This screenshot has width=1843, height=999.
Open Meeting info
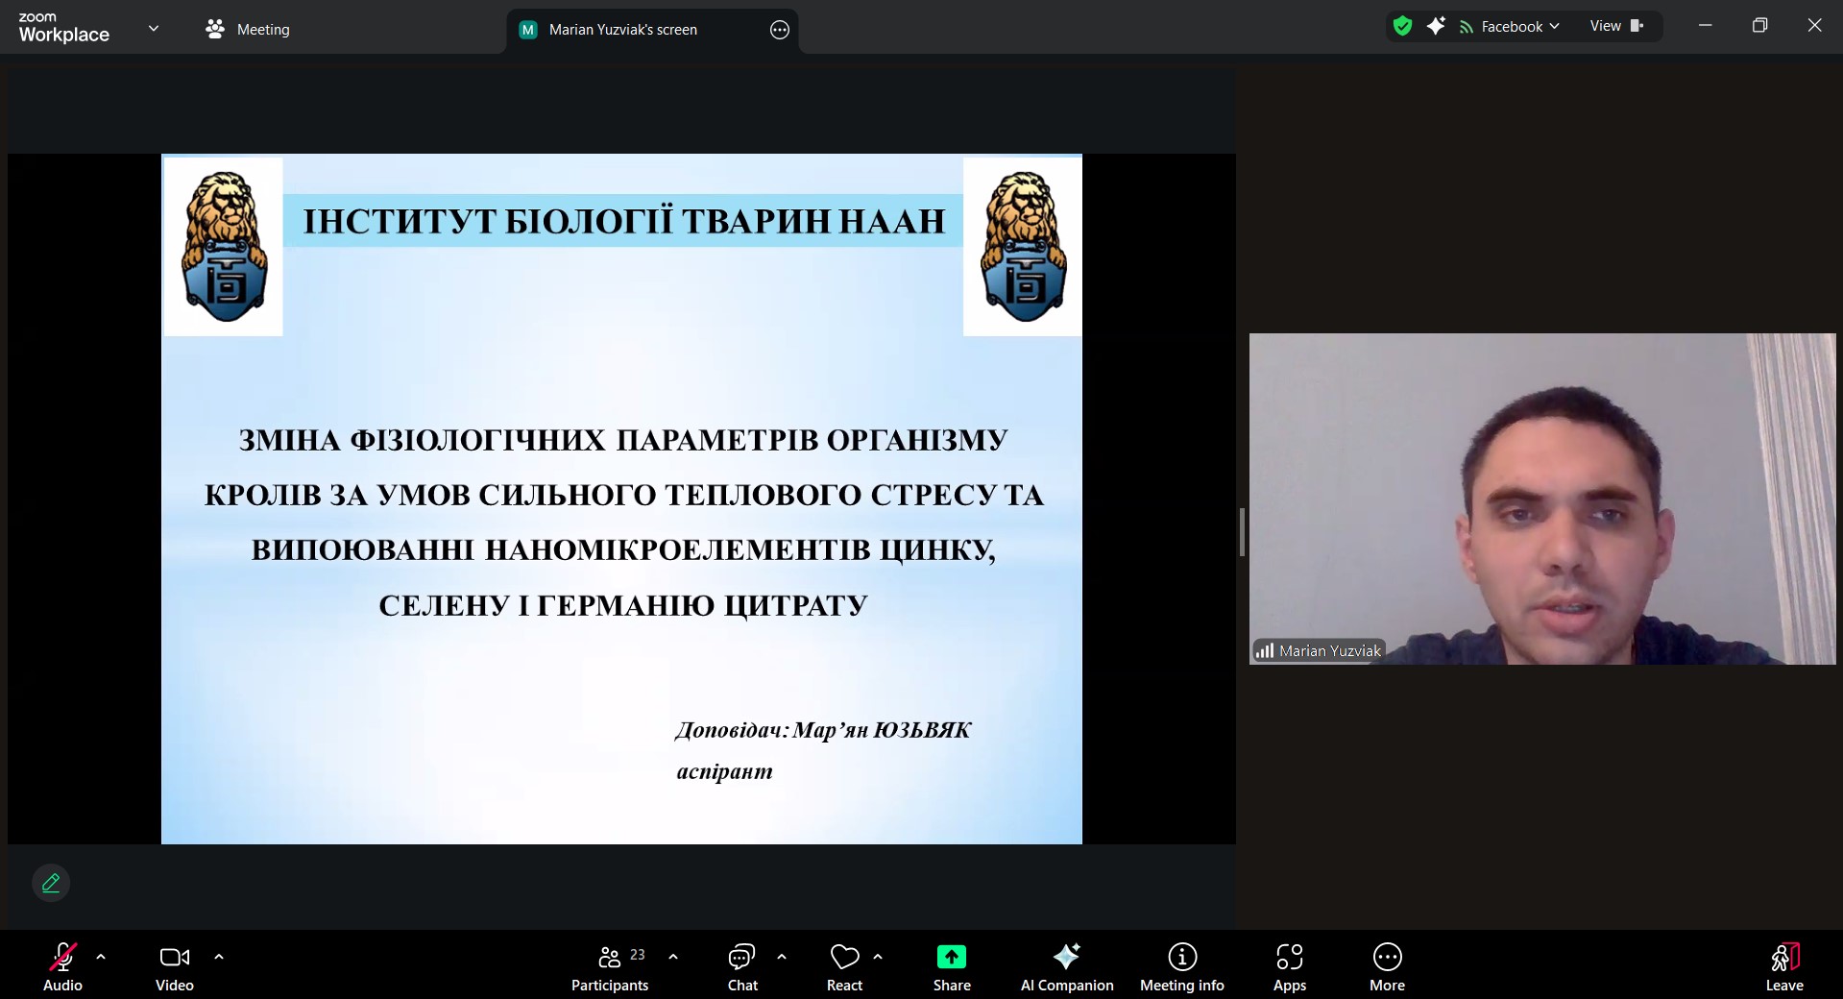tap(1181, 965)
